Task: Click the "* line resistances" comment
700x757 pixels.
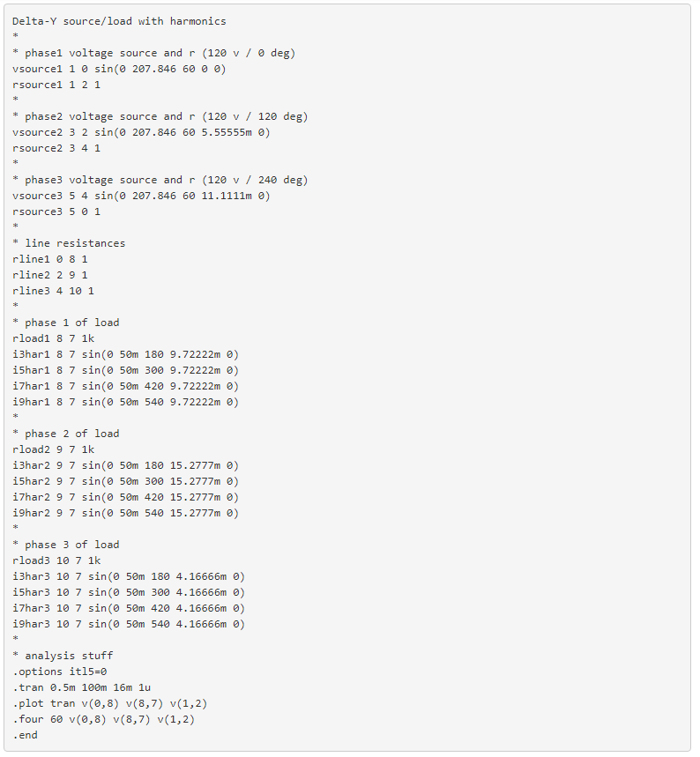Action: pos(69,243)
